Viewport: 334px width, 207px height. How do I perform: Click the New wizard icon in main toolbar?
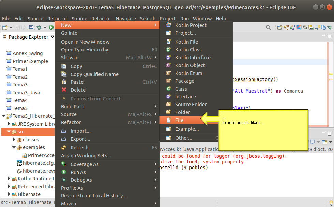click(5, 27)
